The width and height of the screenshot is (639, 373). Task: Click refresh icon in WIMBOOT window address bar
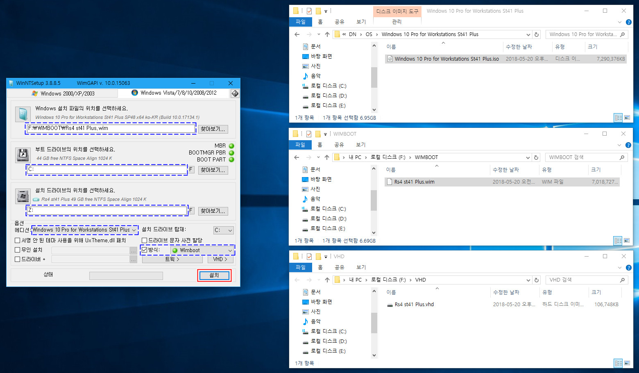click(x=536, y=157)
